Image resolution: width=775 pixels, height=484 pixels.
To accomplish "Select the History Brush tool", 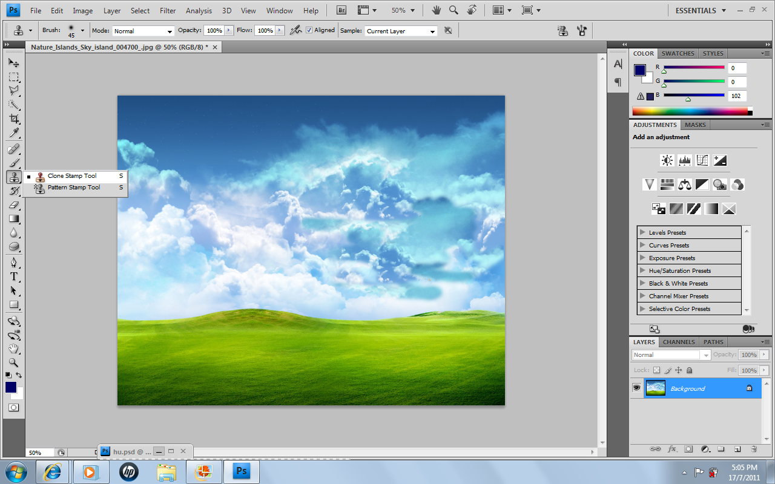I will pyautogui.click(x=13, y=191).
